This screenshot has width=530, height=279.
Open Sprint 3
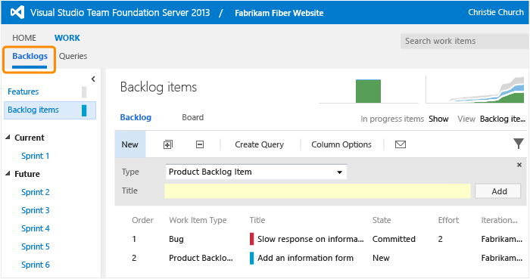pyautogui.click(x=35, y=210)
